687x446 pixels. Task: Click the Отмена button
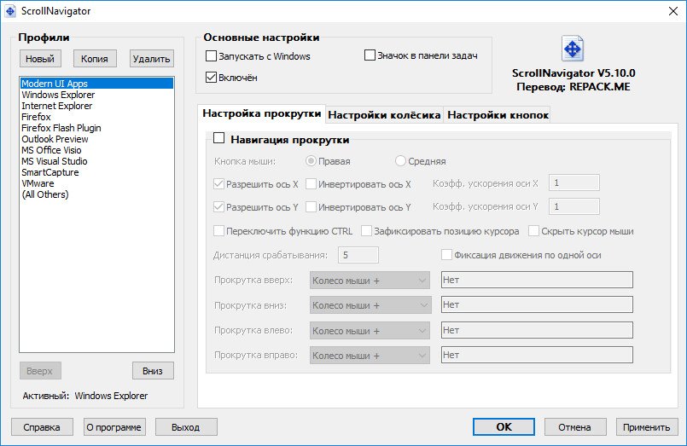pos(575,427)
